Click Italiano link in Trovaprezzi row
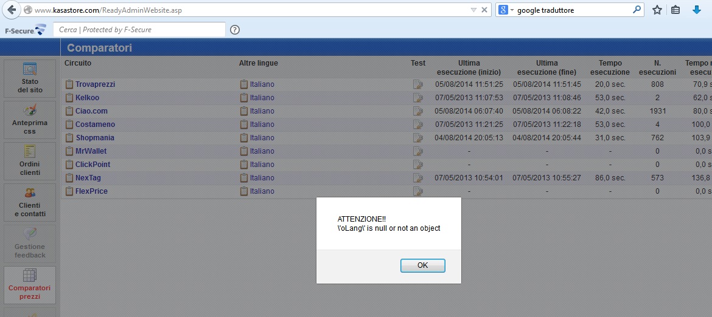The height and width of the screenshot is (317, 712). (262, 84)
